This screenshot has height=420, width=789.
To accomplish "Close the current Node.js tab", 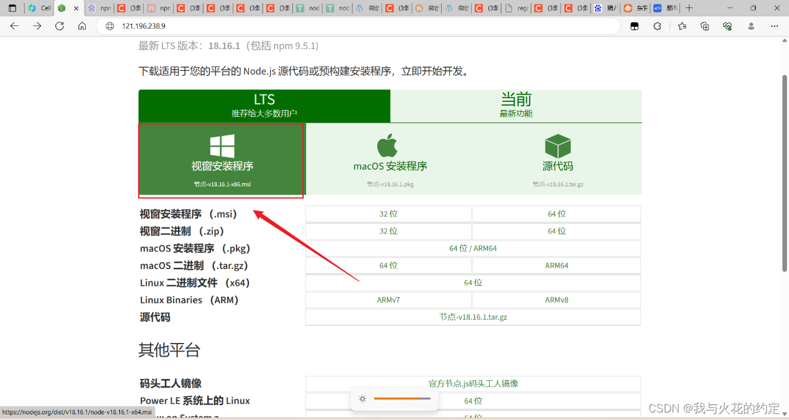I will (x=77, y=8).
